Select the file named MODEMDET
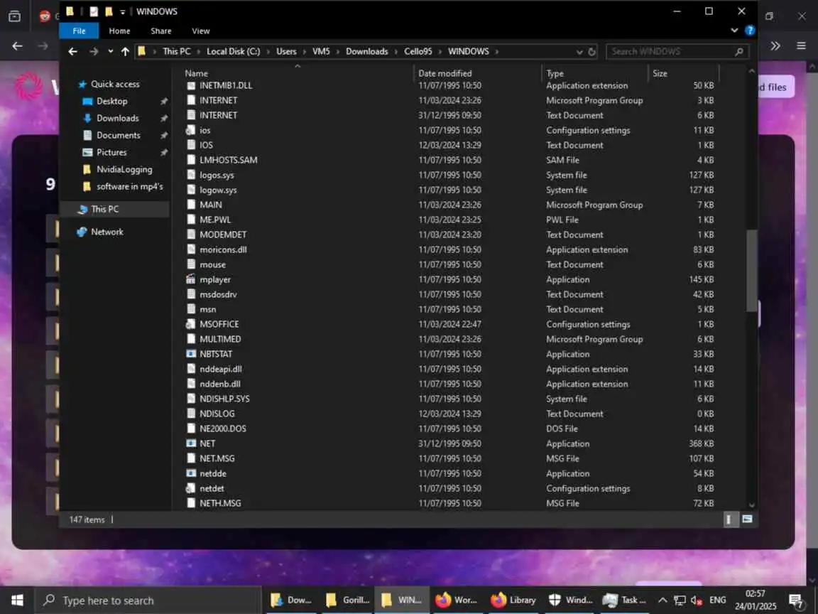818x614 pixels. tap(223, 235)
